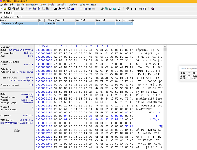Click the Copy Block icon
This screenshot has width=197, height=150.
point(35,9)
